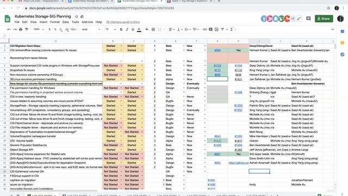Open the File menu
The width and height of the screenshot is (348, 196).
coord(17,22)
